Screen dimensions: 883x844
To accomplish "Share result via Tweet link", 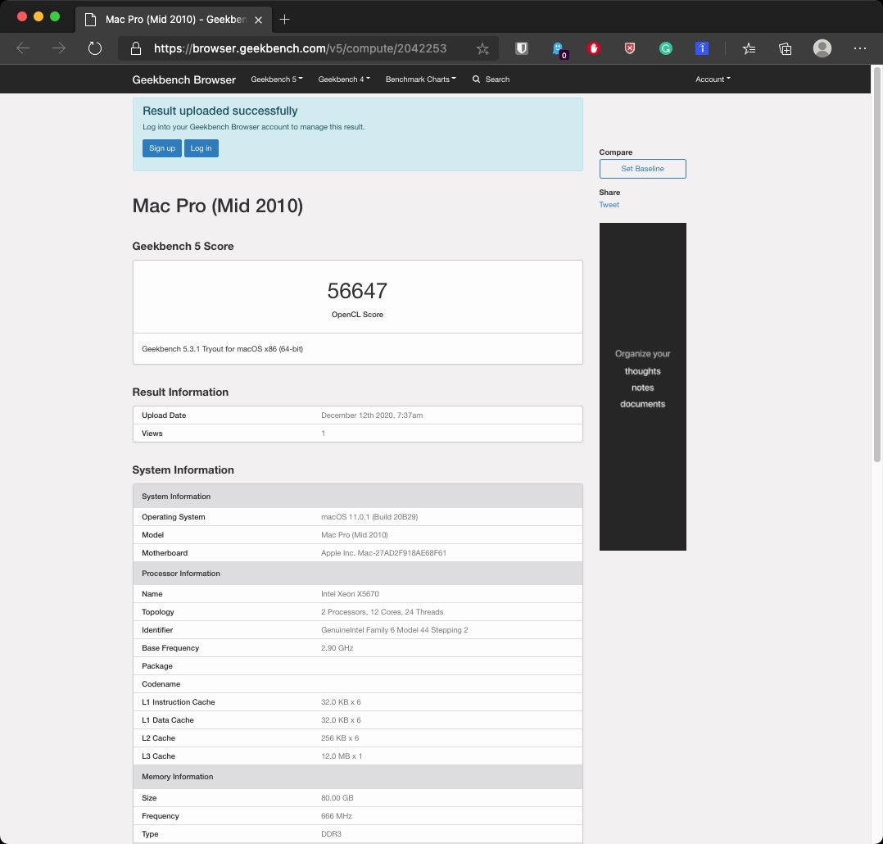I will (x=609, y=205).
